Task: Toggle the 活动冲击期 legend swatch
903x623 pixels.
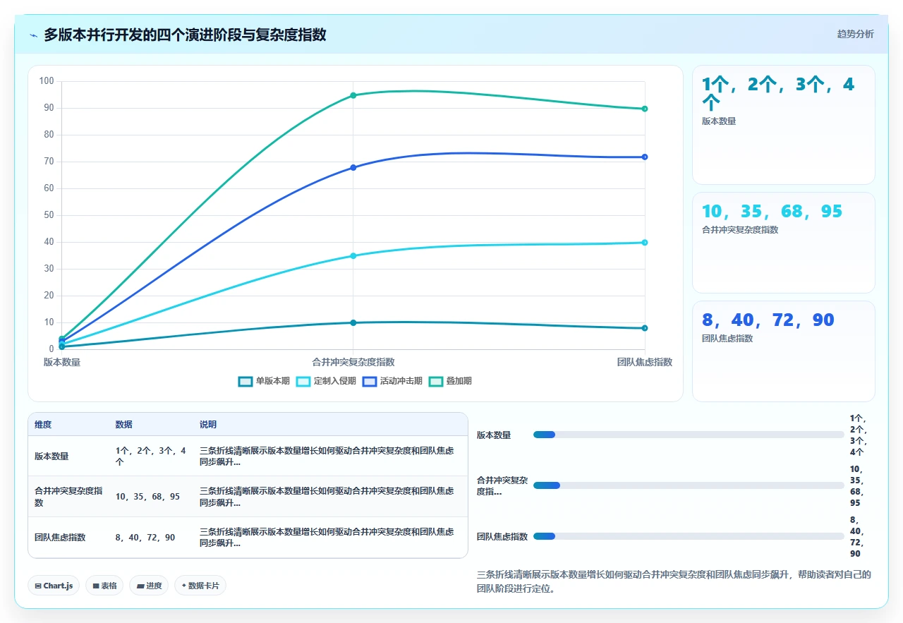Action: coord(370,381)
